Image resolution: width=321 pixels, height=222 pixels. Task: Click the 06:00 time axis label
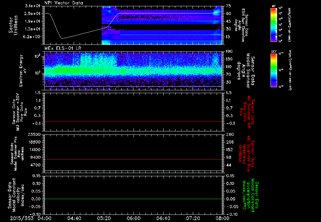pos(134,218)
